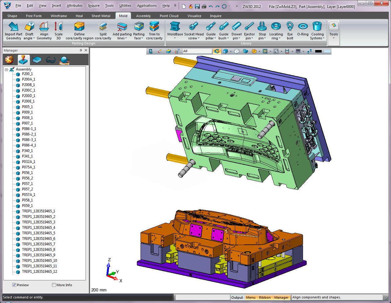The width and height of the screenshot is (391, 303).
Task: Expand the Add parting lines dropdown
Action: click(x=122, y=38)
